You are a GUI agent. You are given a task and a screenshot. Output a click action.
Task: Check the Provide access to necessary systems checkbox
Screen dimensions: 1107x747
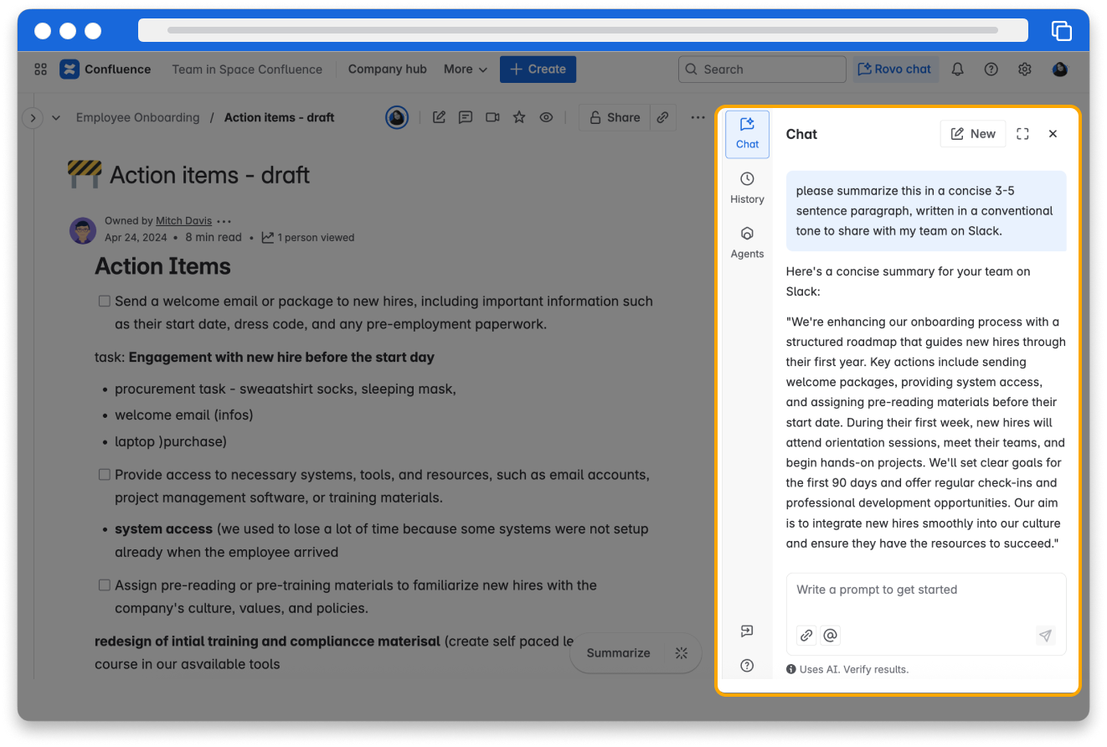pos(105,475)
